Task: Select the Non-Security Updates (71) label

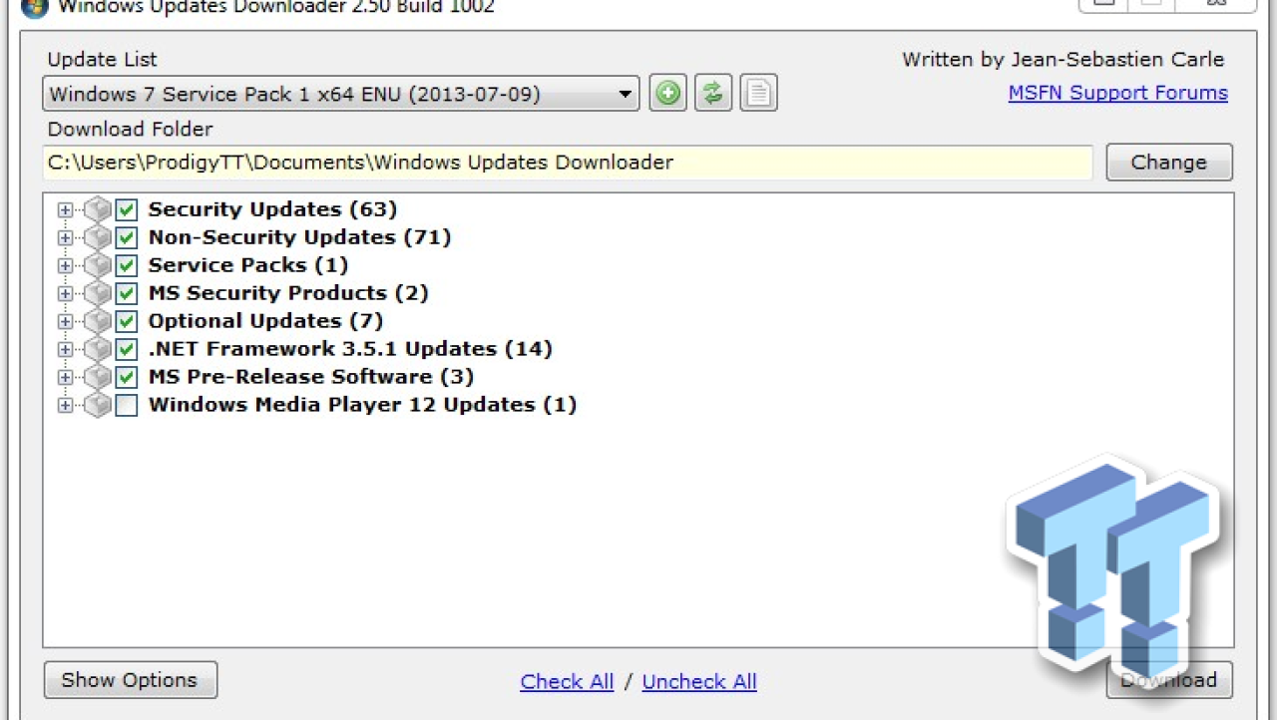Action: coord(299,237)
